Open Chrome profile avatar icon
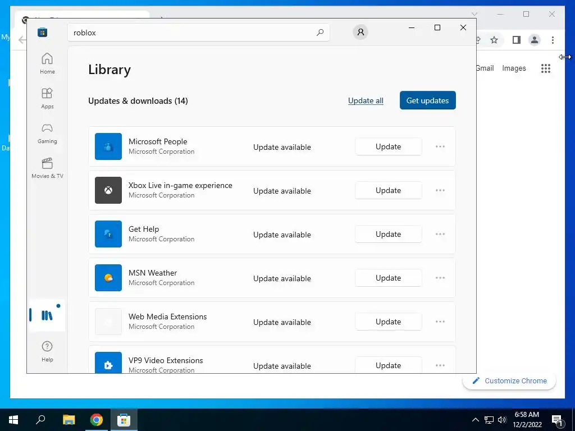 (x=535, y=40)
